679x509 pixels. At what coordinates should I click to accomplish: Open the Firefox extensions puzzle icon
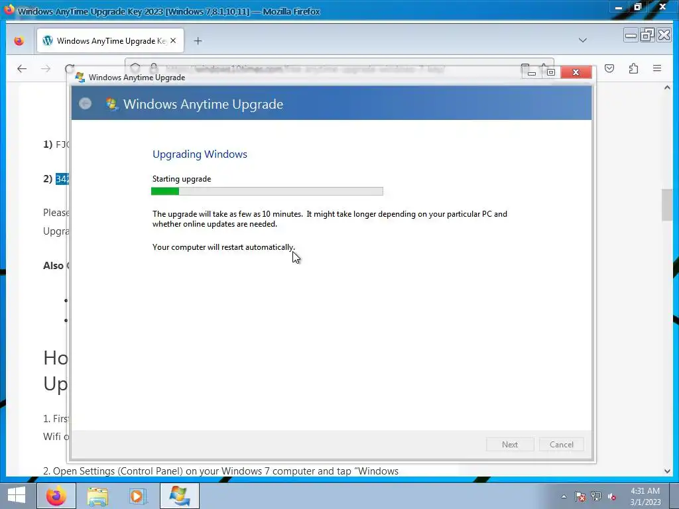(633, 68)
